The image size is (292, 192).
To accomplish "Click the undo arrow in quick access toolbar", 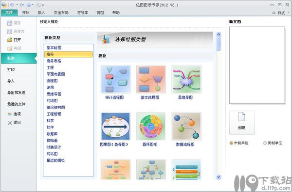I will coord(12,5).
